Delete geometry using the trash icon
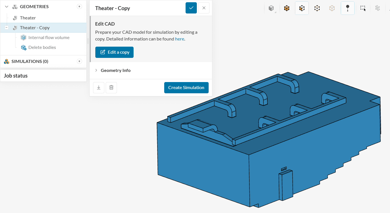The width and height of the screenshot is (390, 213). tap(111, 88)
